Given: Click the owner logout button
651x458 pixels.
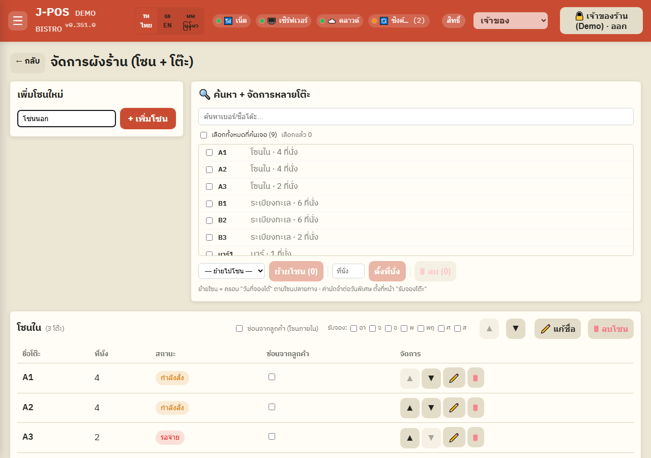Looking at the screenshot, I should 601,21.
